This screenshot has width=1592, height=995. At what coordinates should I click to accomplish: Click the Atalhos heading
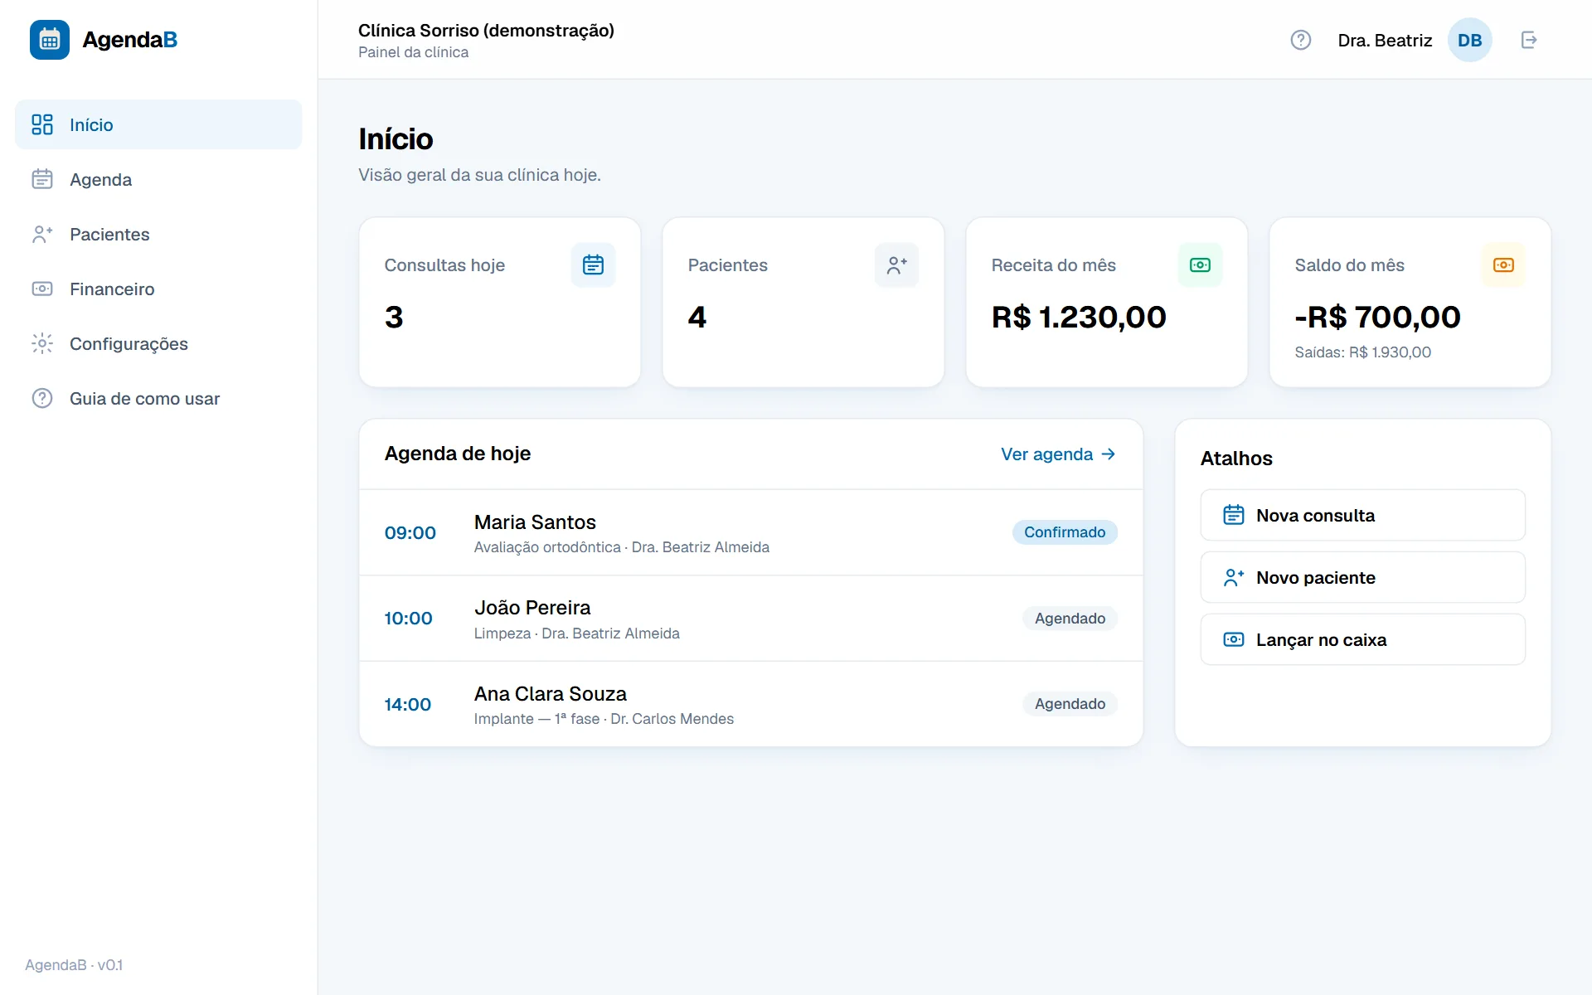click(1236, 459)
